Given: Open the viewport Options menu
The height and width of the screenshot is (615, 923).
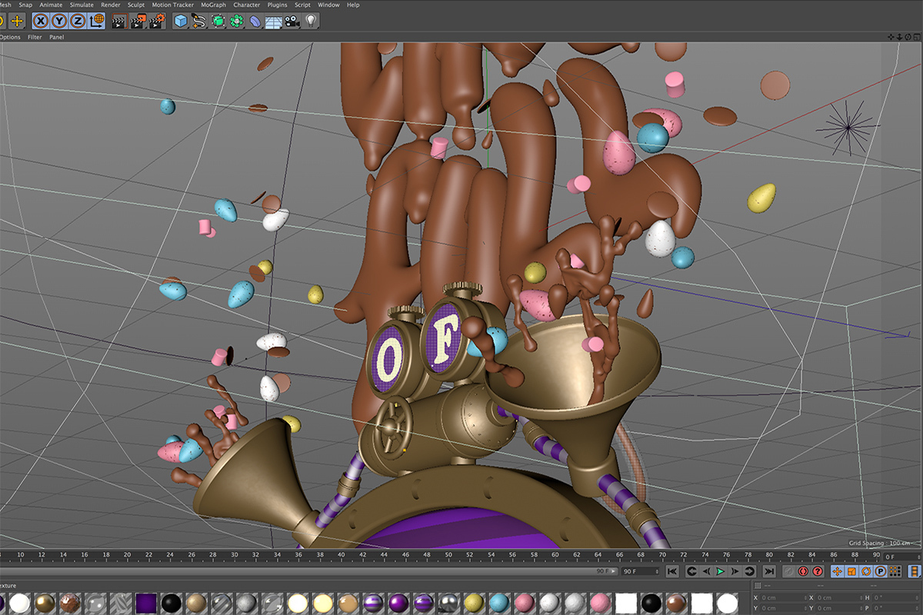Looking at the screenshot, I should coord(10,37).
